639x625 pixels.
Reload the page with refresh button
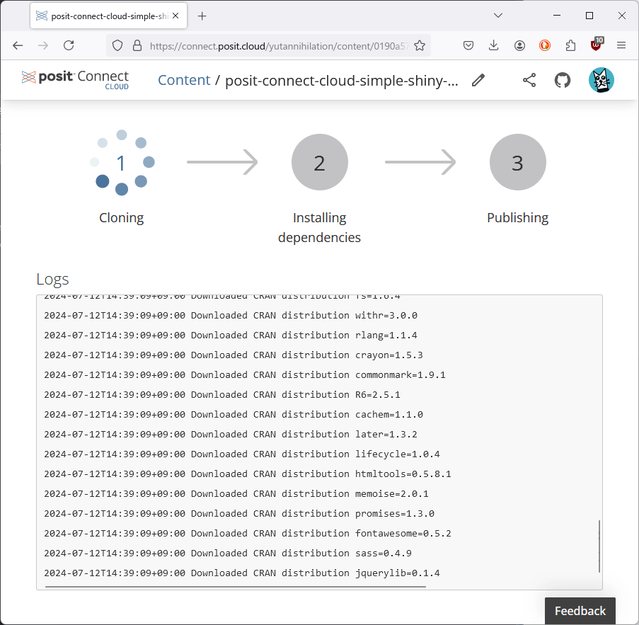(x=68, y=45)
